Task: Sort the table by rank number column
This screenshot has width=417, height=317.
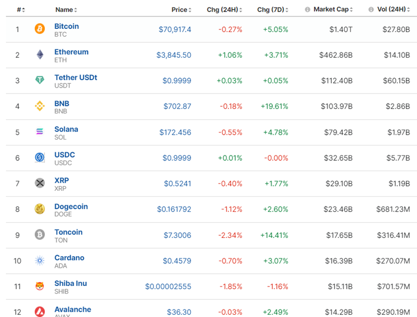Action: 21,10
